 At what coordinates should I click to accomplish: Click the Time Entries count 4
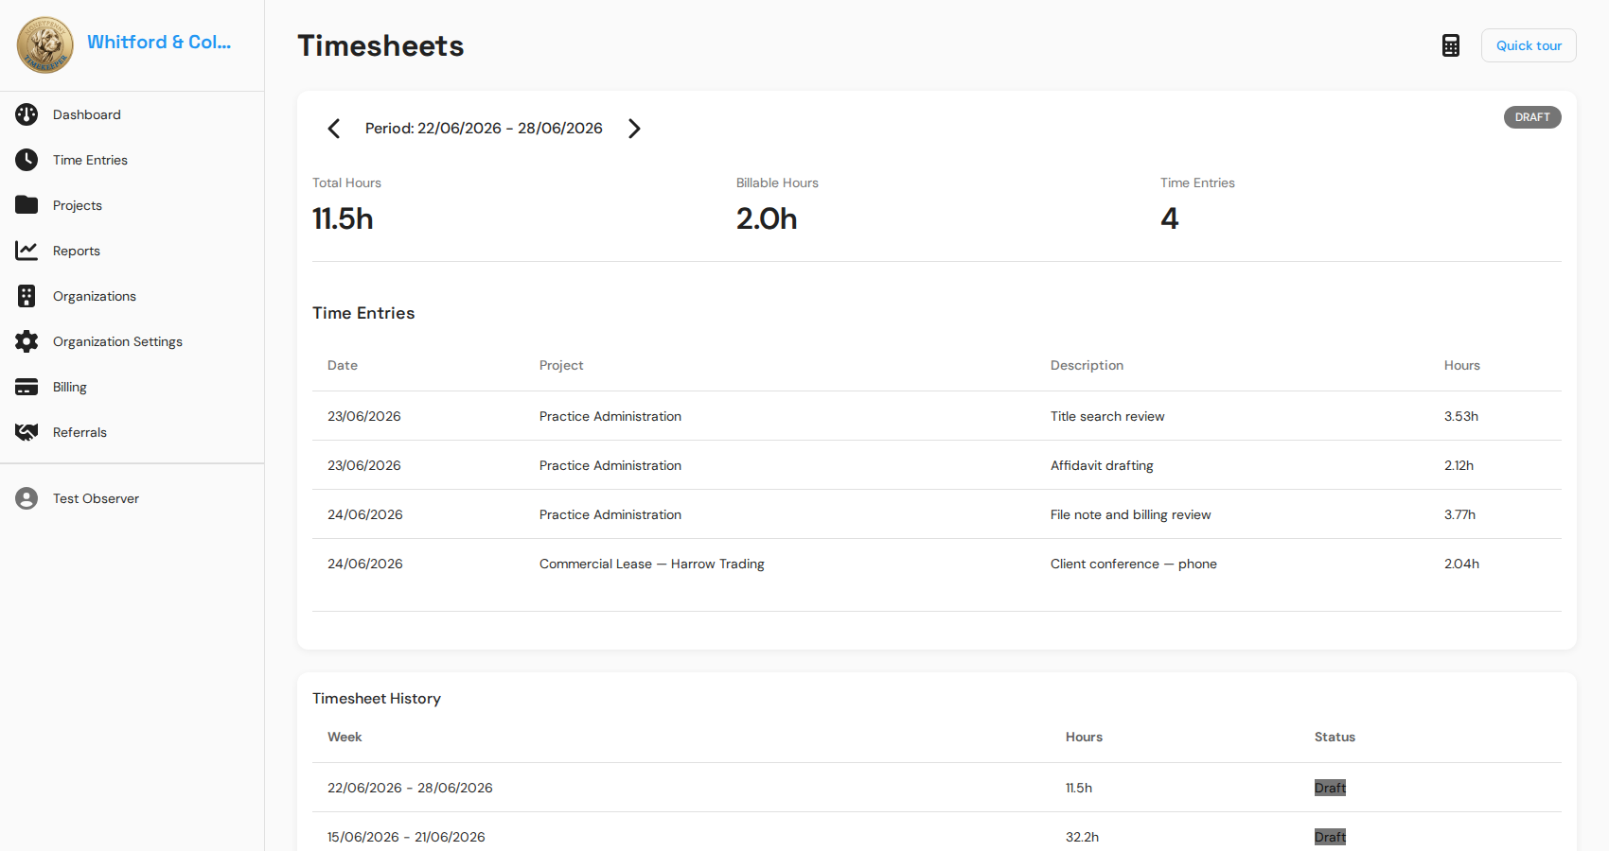(1170, 218)
